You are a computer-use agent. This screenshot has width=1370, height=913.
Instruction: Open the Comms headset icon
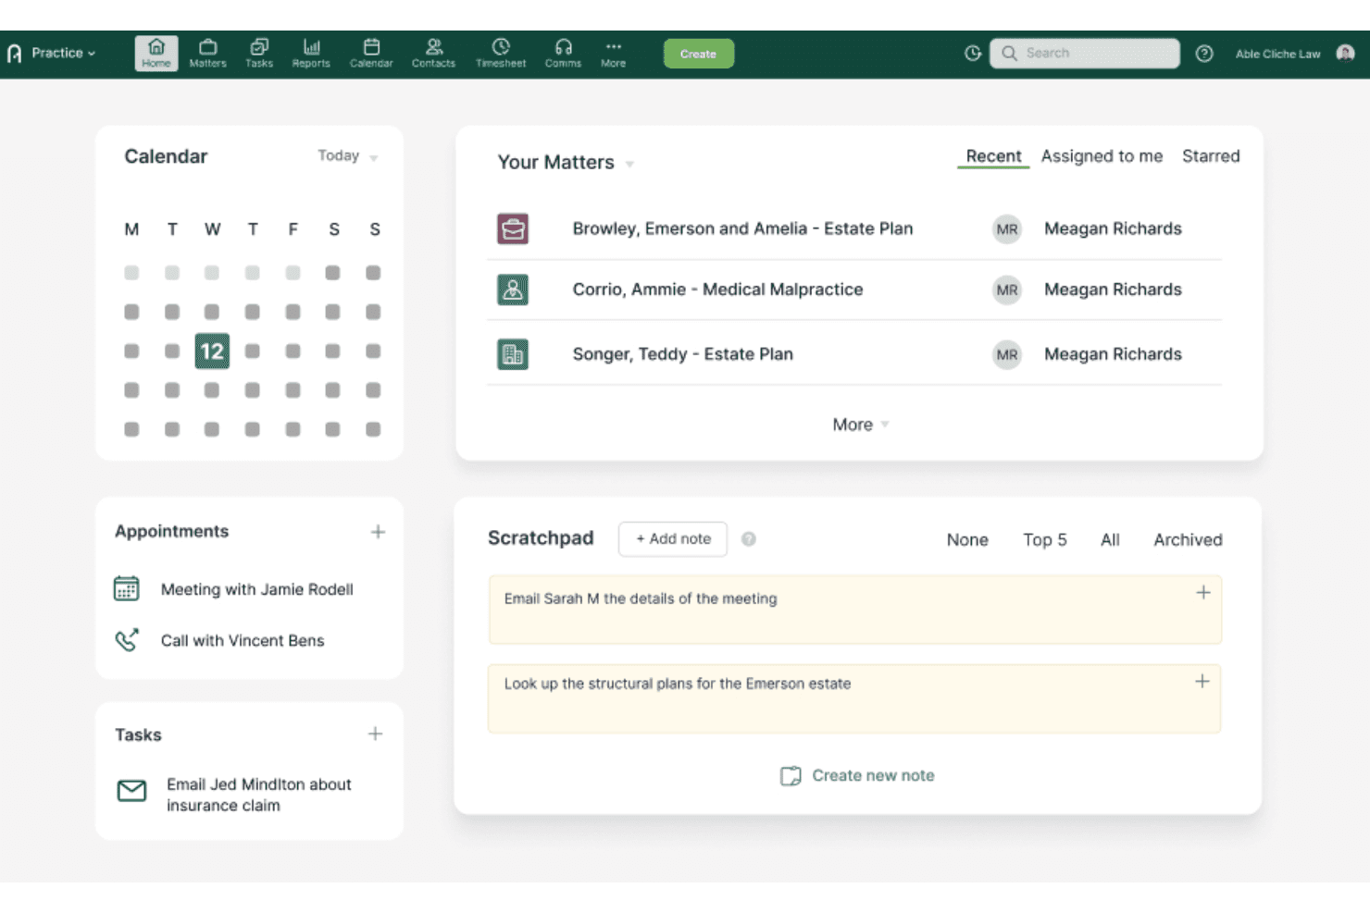[x=563, y=53]
